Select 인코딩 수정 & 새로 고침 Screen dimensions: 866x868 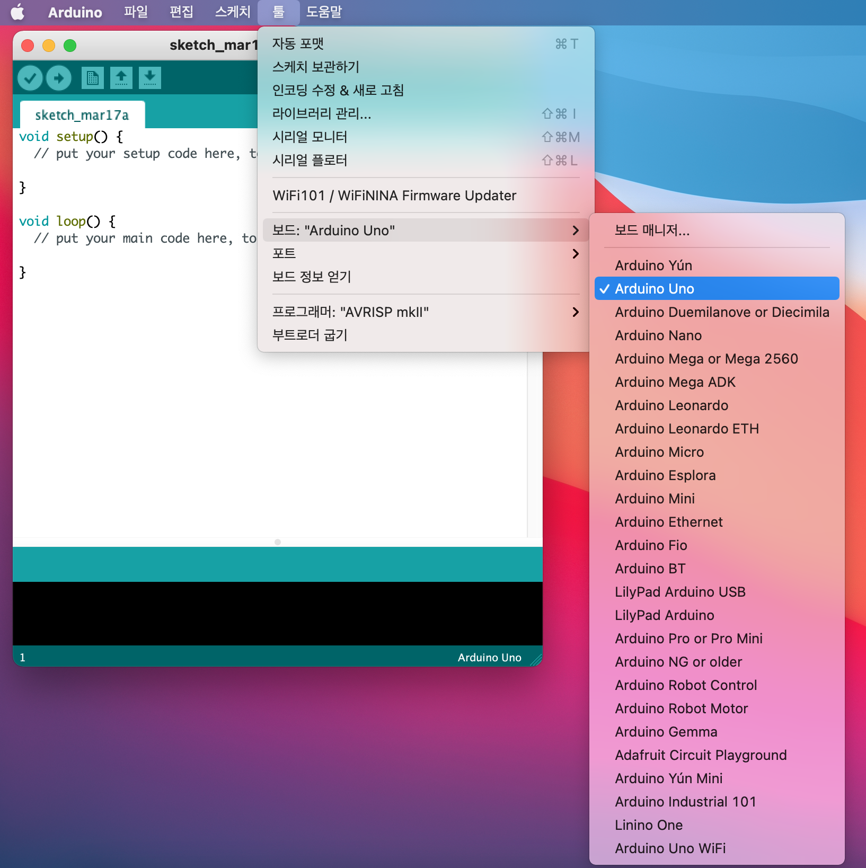[x=426, y=90]
